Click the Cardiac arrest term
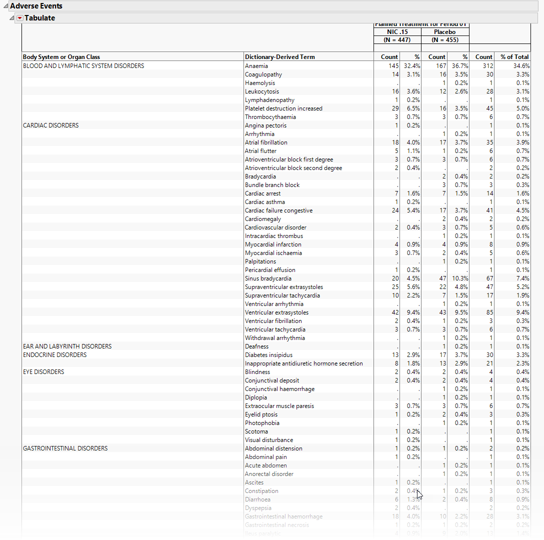The image size is (544, 540). 262,193
